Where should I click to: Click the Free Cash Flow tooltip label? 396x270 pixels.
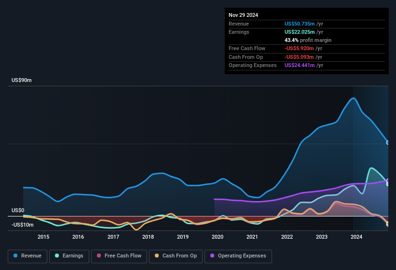247,48
